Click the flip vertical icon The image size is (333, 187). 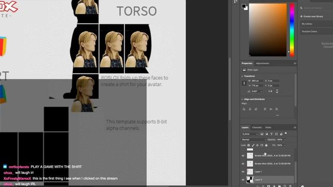277,91
